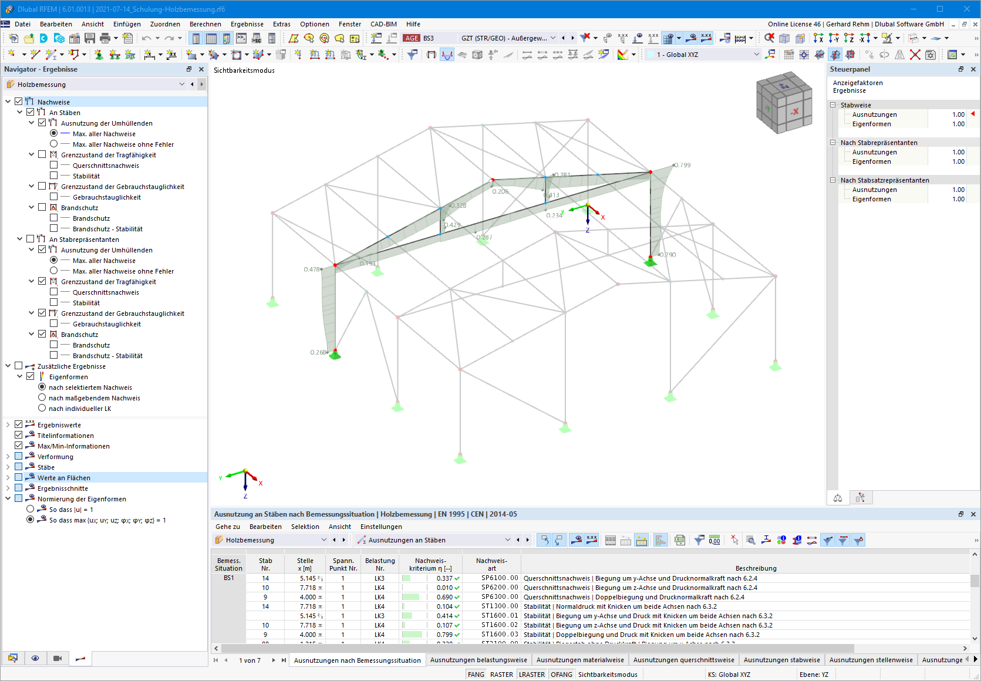The width and height of the screenshot is (981, 681).
Task: Click the navigation cube in the viewport
Action: pyautogui.click(x=784, y=103)
